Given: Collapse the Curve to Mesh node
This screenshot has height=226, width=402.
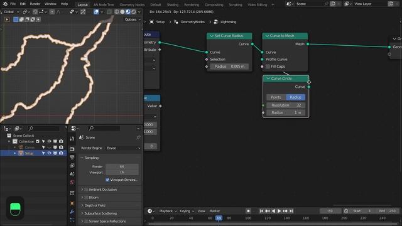Looking at the screenshot, I should pyautogui.click(x=267, y=36).
